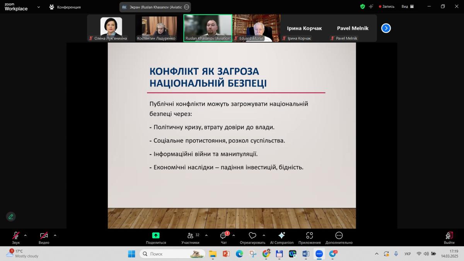Open the View layout menu
The width and height of the screenshot is (464, 261).
(407, 7)
